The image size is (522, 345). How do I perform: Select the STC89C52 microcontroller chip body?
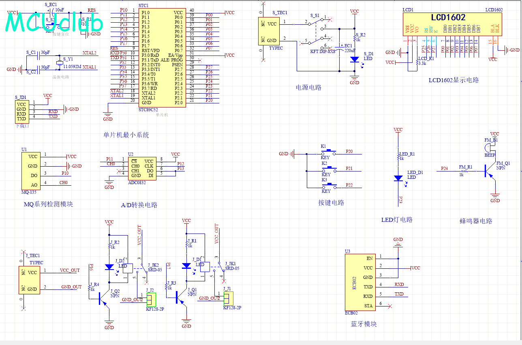coord(162,58)
